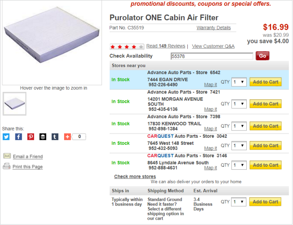Screen dimensions: 293x225
Task: View Customer Q&A link
Action: coord(213,46)
